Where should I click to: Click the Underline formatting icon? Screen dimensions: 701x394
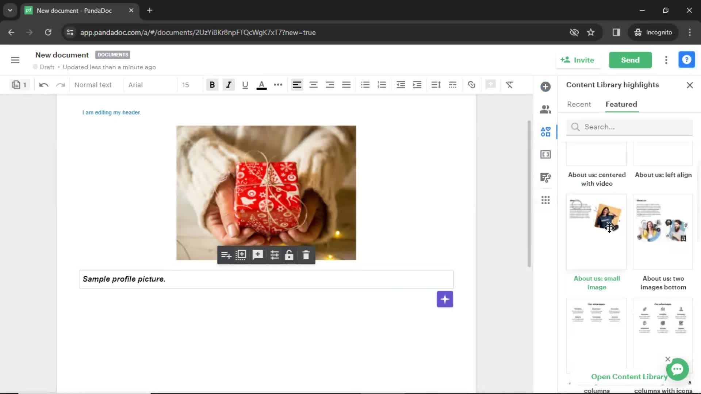(245, 85)
